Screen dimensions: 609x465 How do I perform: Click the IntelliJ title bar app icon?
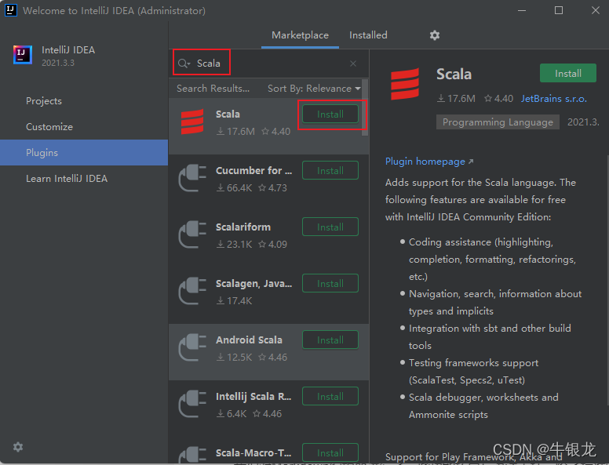point(11,10)
